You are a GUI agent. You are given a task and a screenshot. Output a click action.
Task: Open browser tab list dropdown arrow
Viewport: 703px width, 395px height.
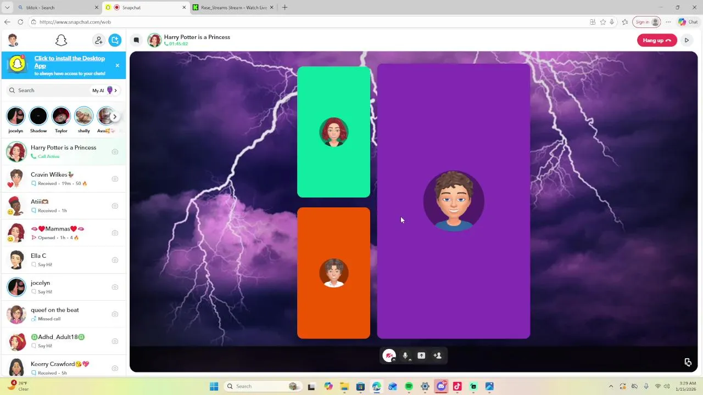tap(7, 8)
